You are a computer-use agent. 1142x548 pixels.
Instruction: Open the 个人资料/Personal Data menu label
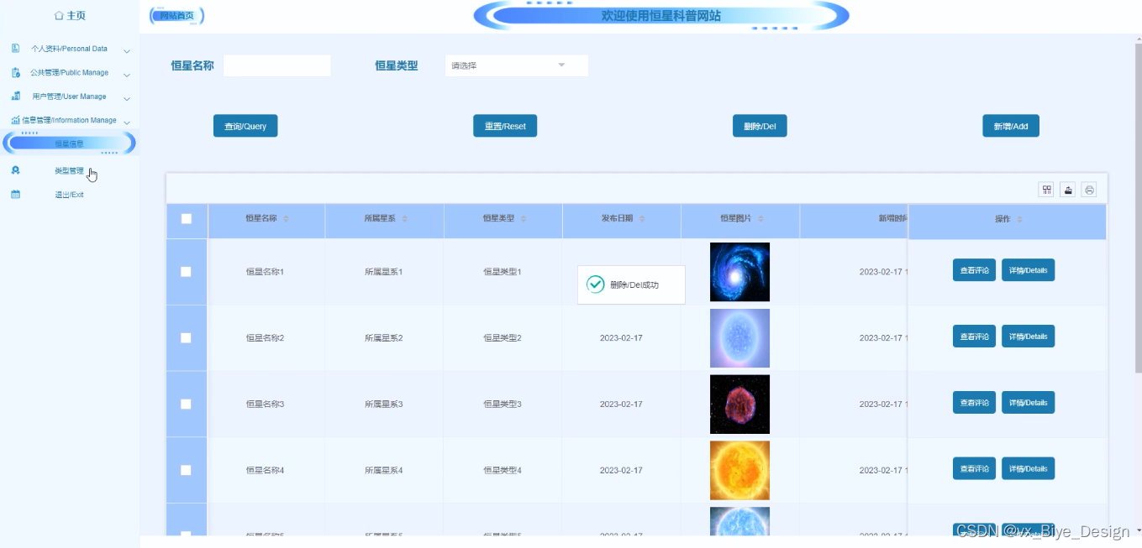(69, 49)
